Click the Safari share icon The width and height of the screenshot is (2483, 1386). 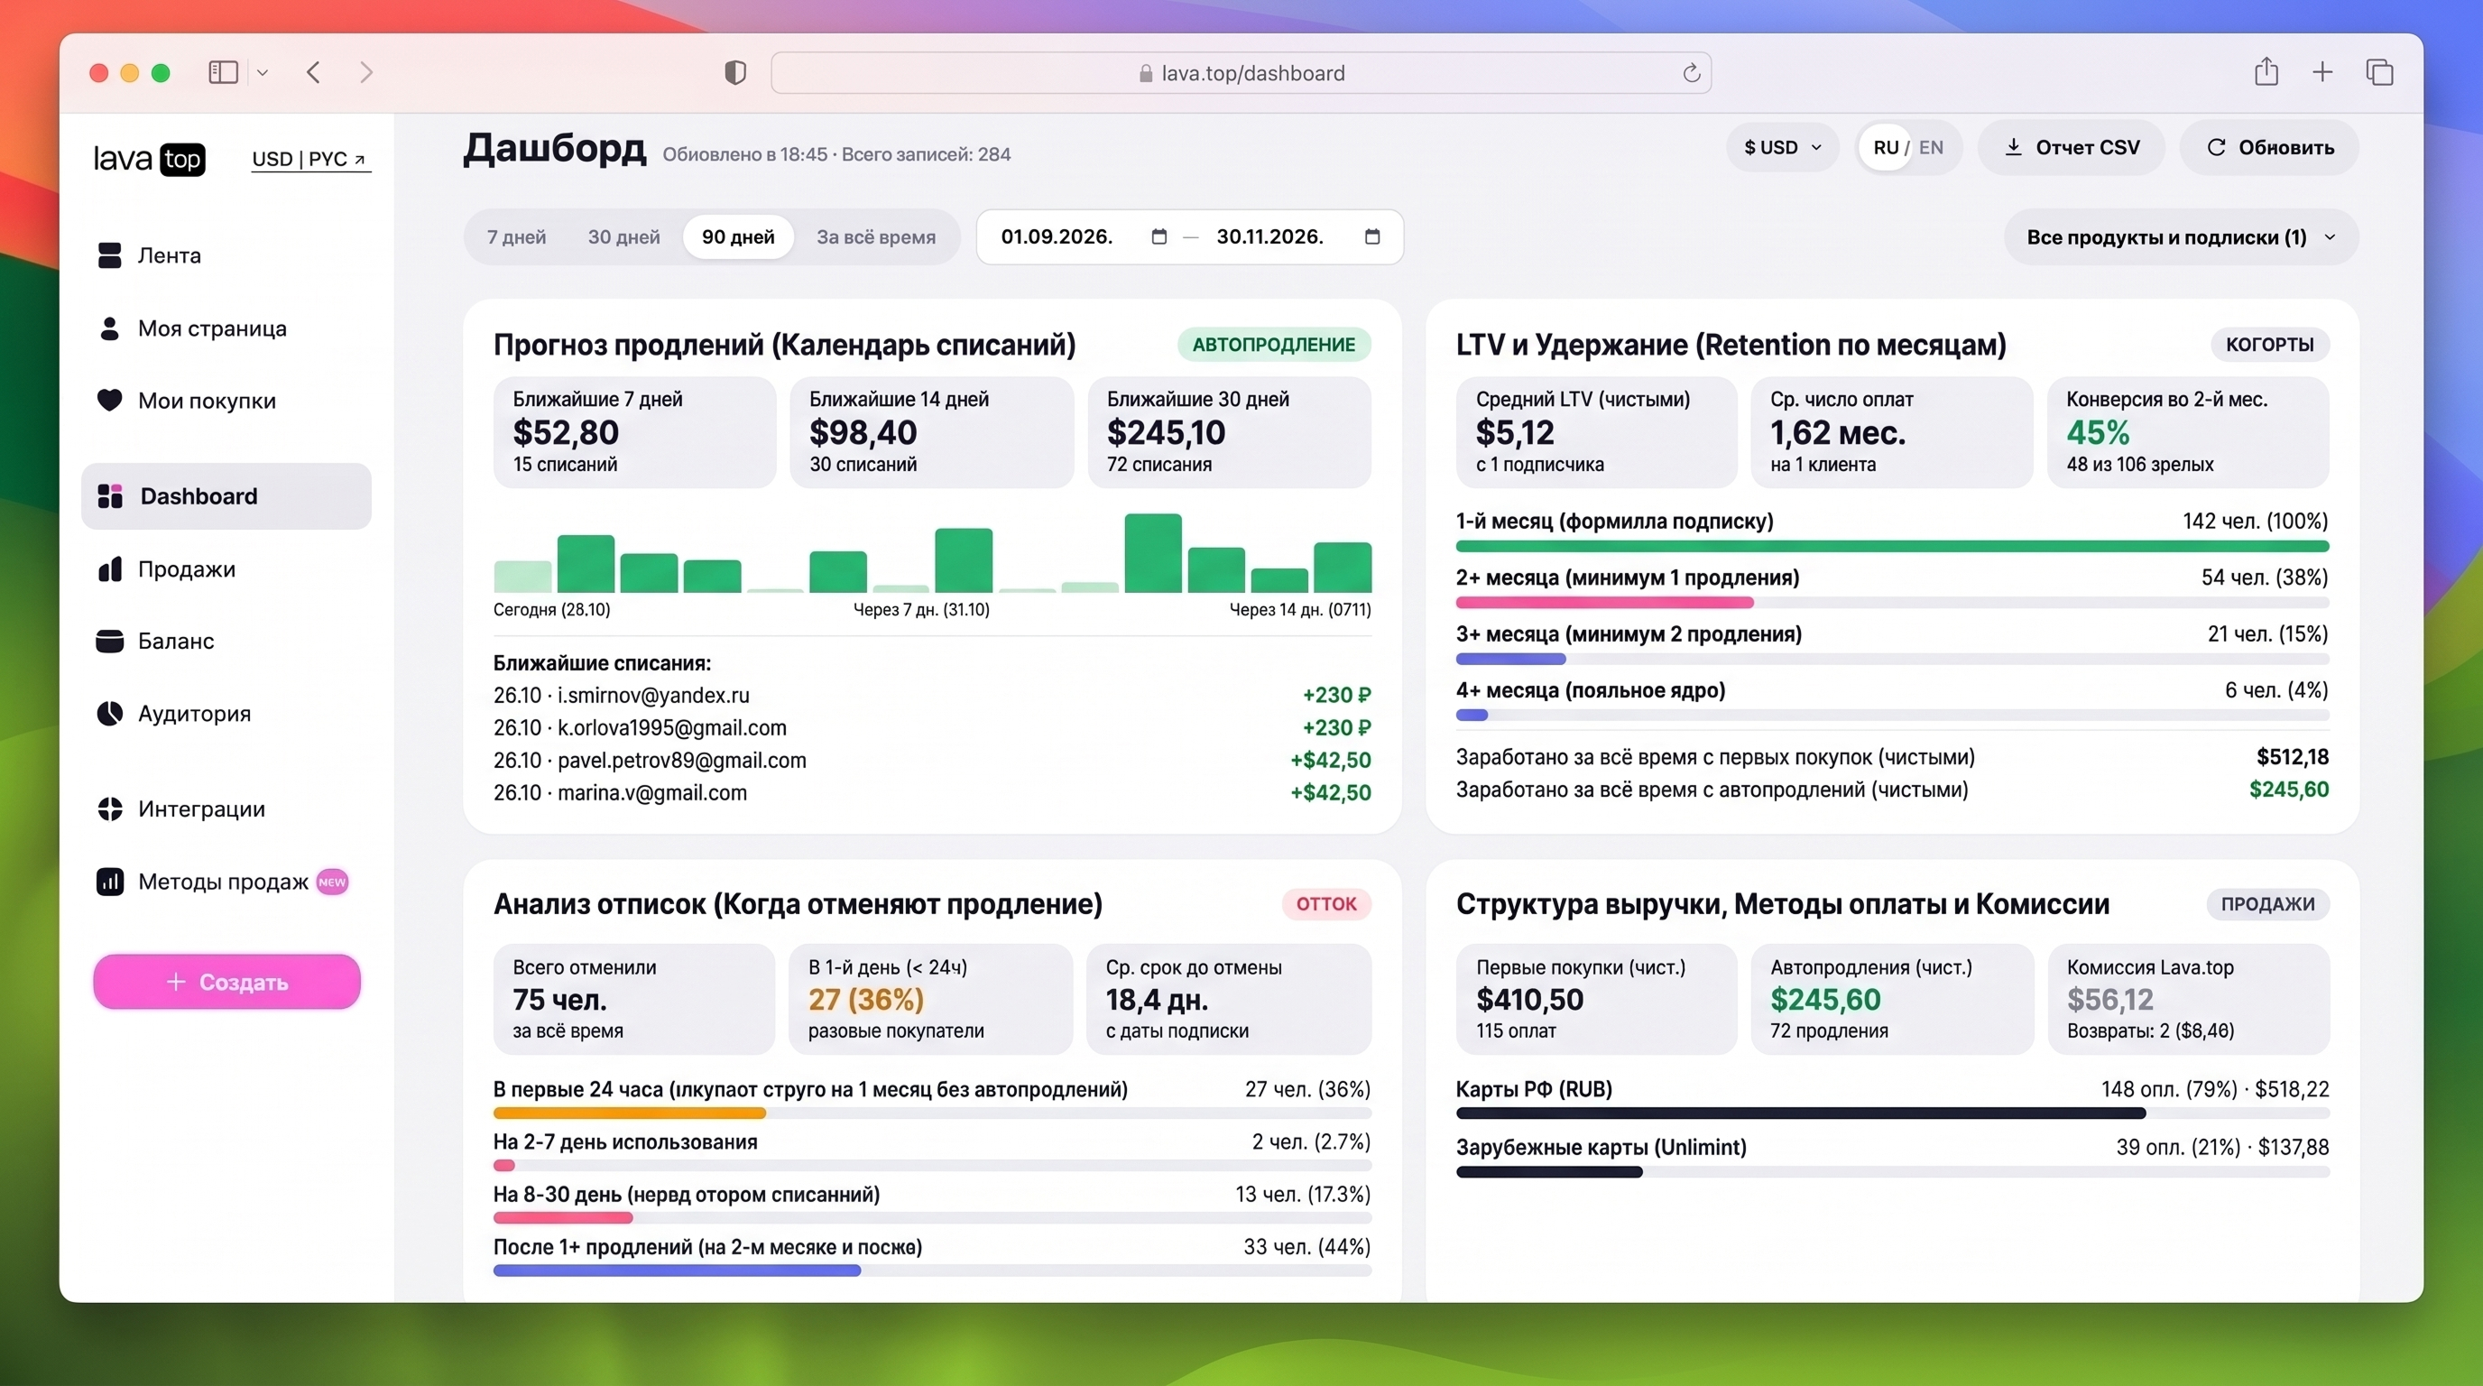pos(2266,71)
